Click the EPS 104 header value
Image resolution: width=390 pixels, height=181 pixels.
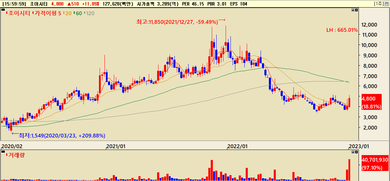238,4
